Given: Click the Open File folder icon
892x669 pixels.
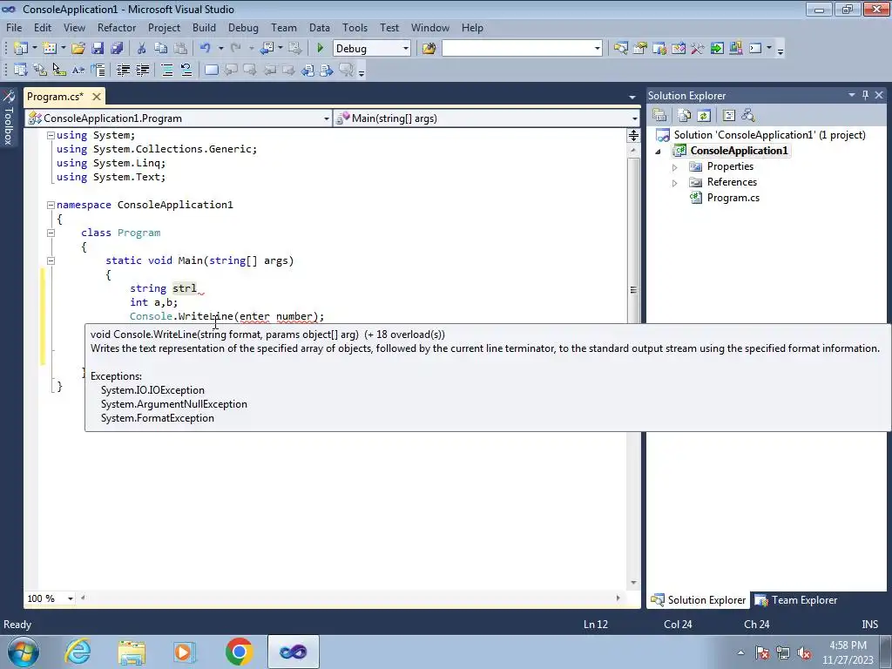Looking at the screenshot, I should [78, 49].
